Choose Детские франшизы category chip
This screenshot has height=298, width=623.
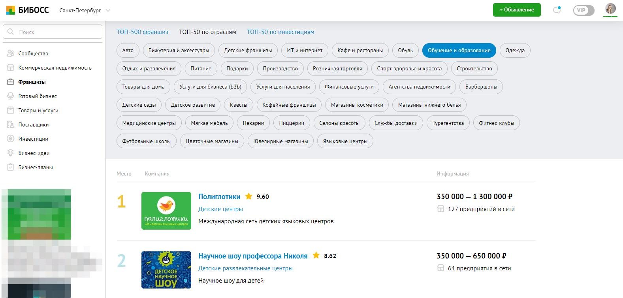pos(248,50)
